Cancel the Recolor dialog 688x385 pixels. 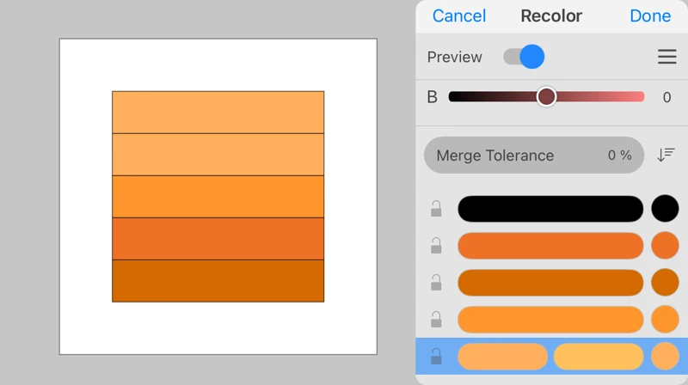458,15
